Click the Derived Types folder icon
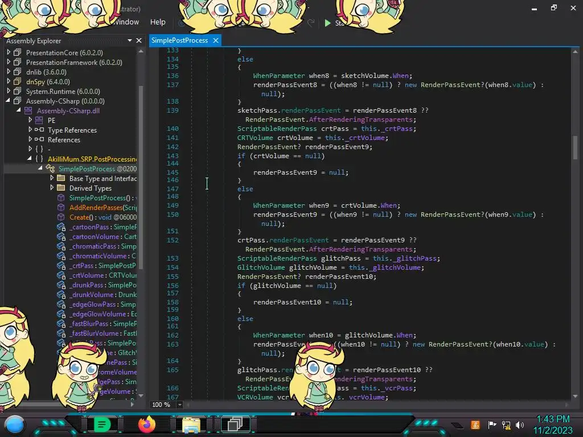The width and height of the screenshot is (583, 437). [x=61, y=188]
